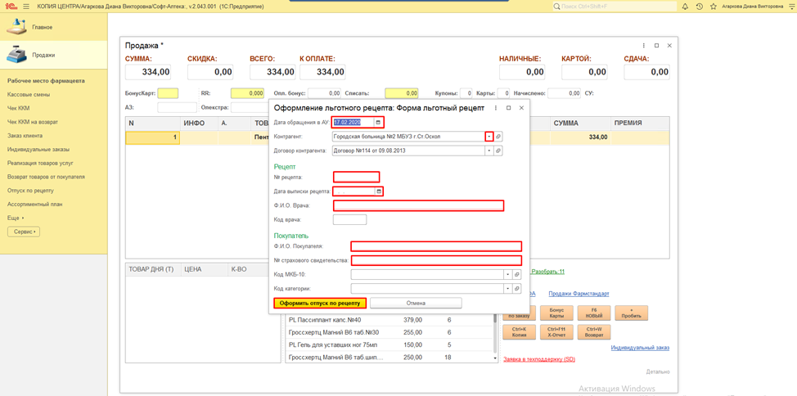Go to the Главное section
The height and width of the screenshot is (396, 797).
[x=42, y=27]
